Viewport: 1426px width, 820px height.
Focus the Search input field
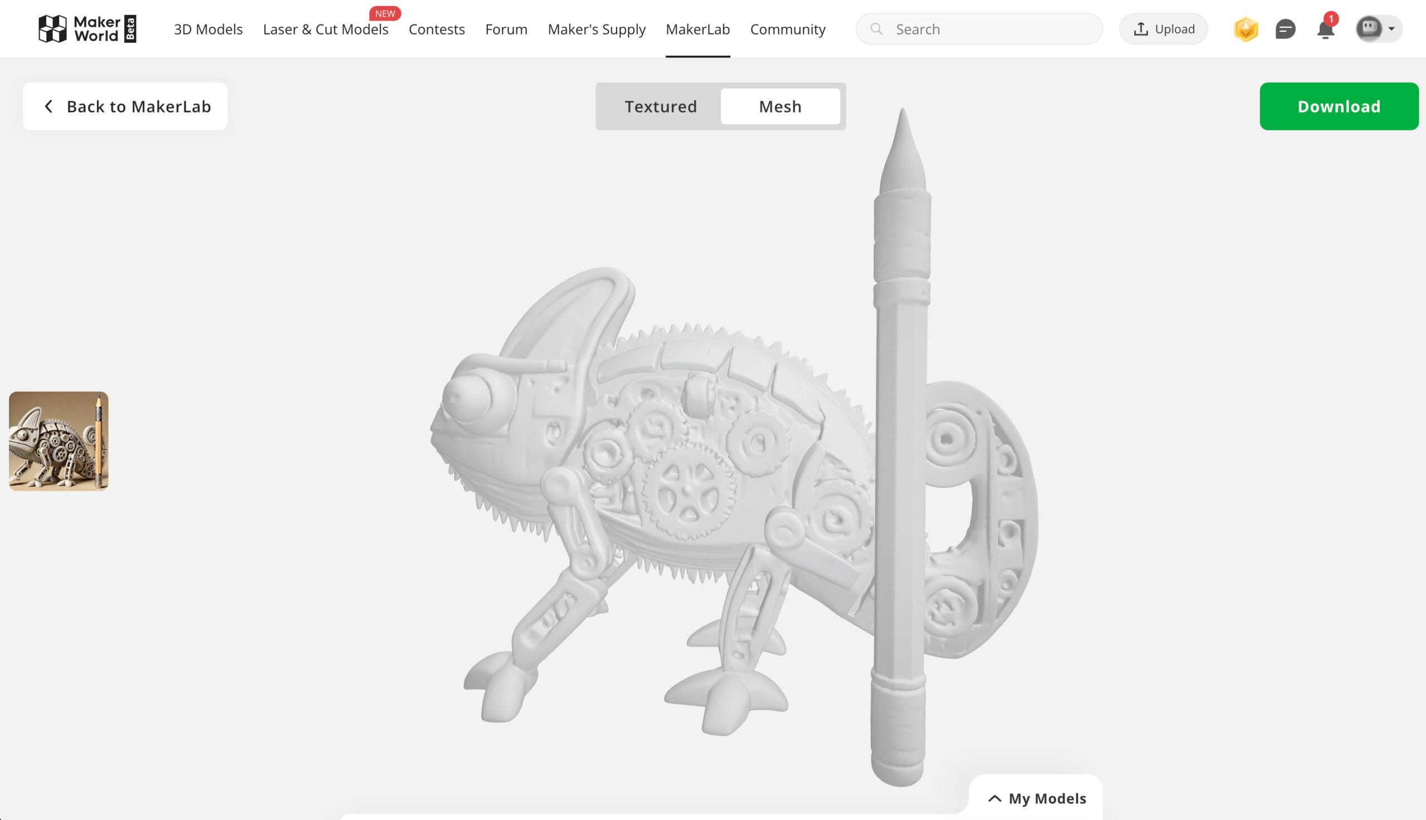(979, 29)
